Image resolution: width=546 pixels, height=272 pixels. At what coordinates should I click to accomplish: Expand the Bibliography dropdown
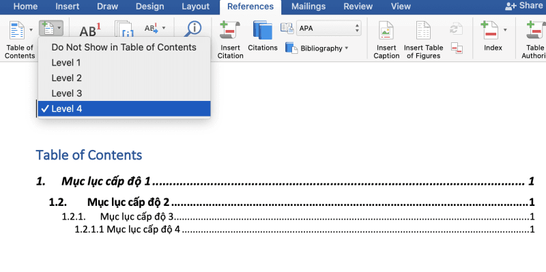click(x=347, y=48)
